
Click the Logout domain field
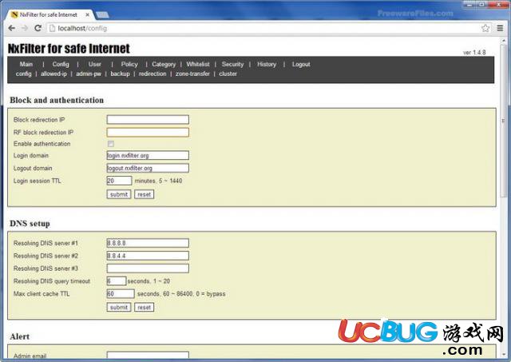click(148, 168)
